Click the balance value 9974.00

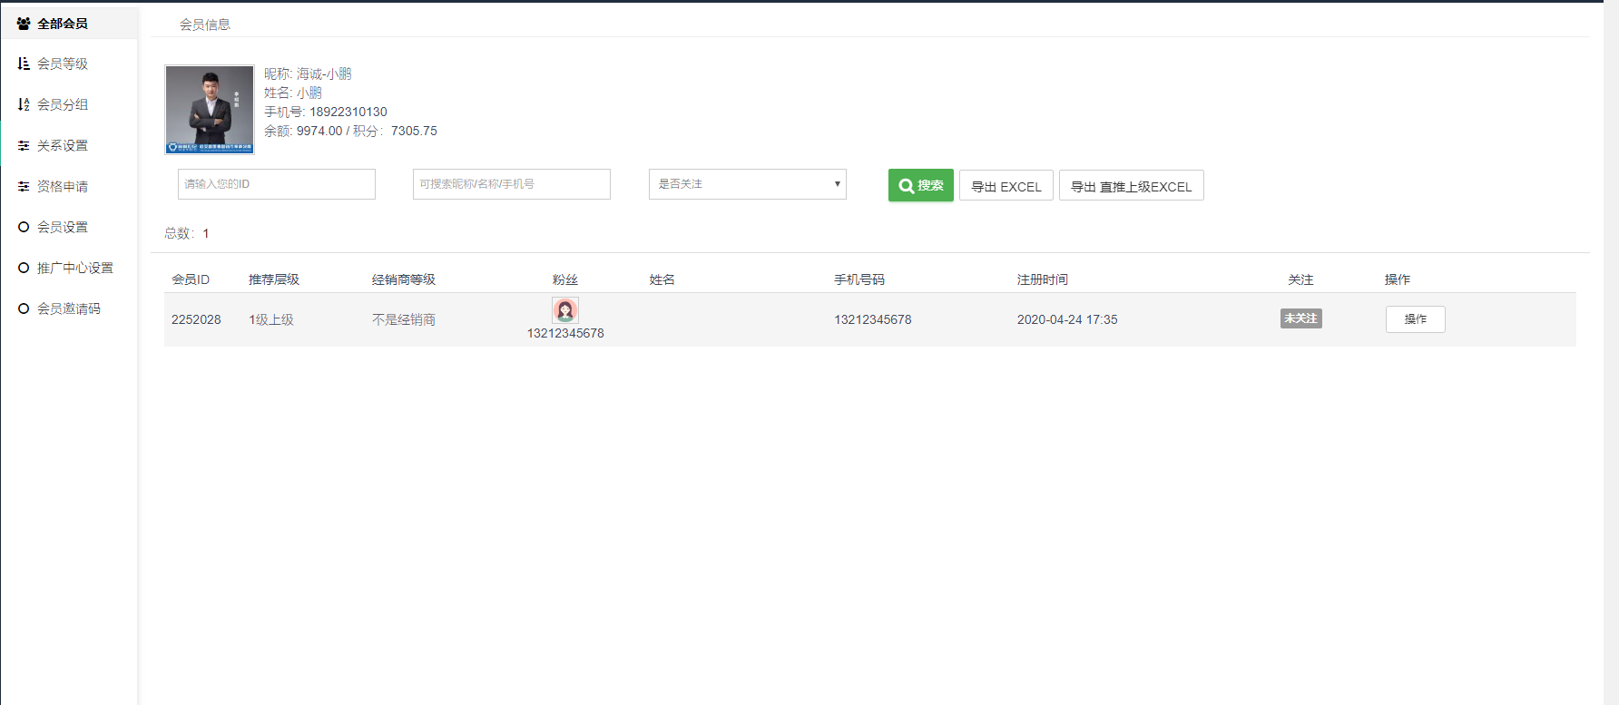[319, 131]
